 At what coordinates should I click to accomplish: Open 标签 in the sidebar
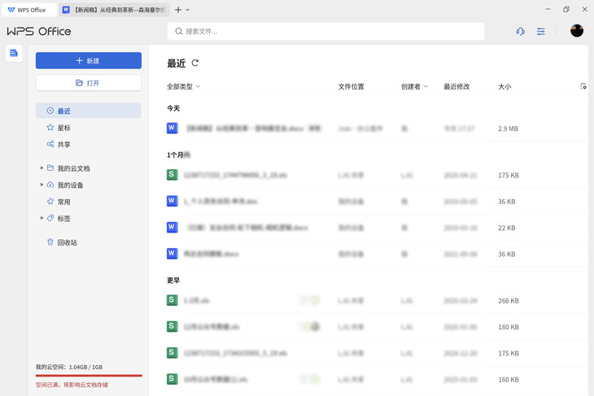click(x=64, y=219)
